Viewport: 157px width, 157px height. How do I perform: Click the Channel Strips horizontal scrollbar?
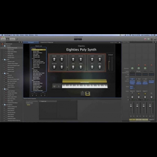point(140,121)
